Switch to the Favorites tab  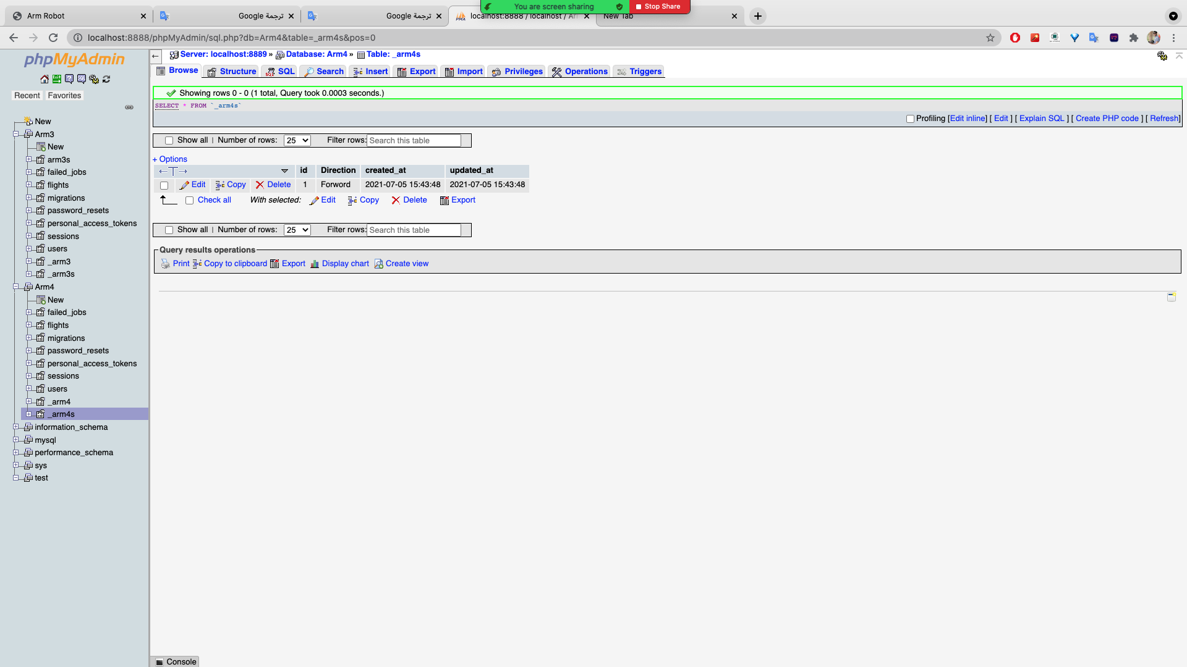[x=64, y=95]
